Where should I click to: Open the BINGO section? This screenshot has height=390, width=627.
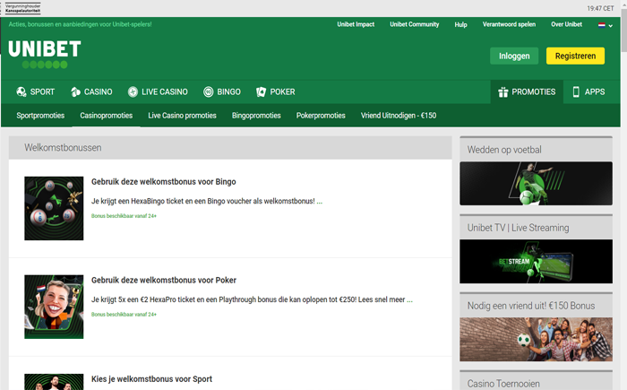coord(222,91)
